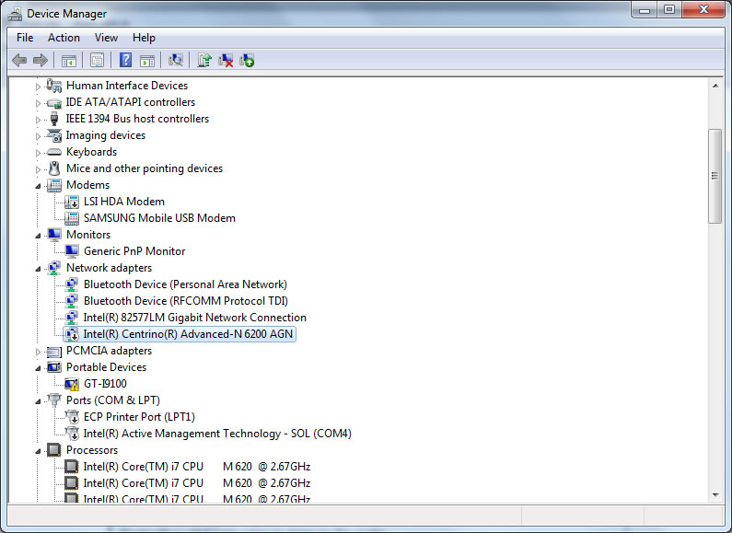
Task: Click the Update Driver Software icon
Action: [204, 60]
